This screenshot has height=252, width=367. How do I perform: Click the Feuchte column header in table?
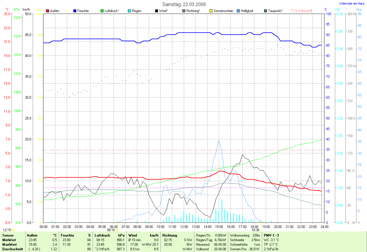click(x=68, y=235)
